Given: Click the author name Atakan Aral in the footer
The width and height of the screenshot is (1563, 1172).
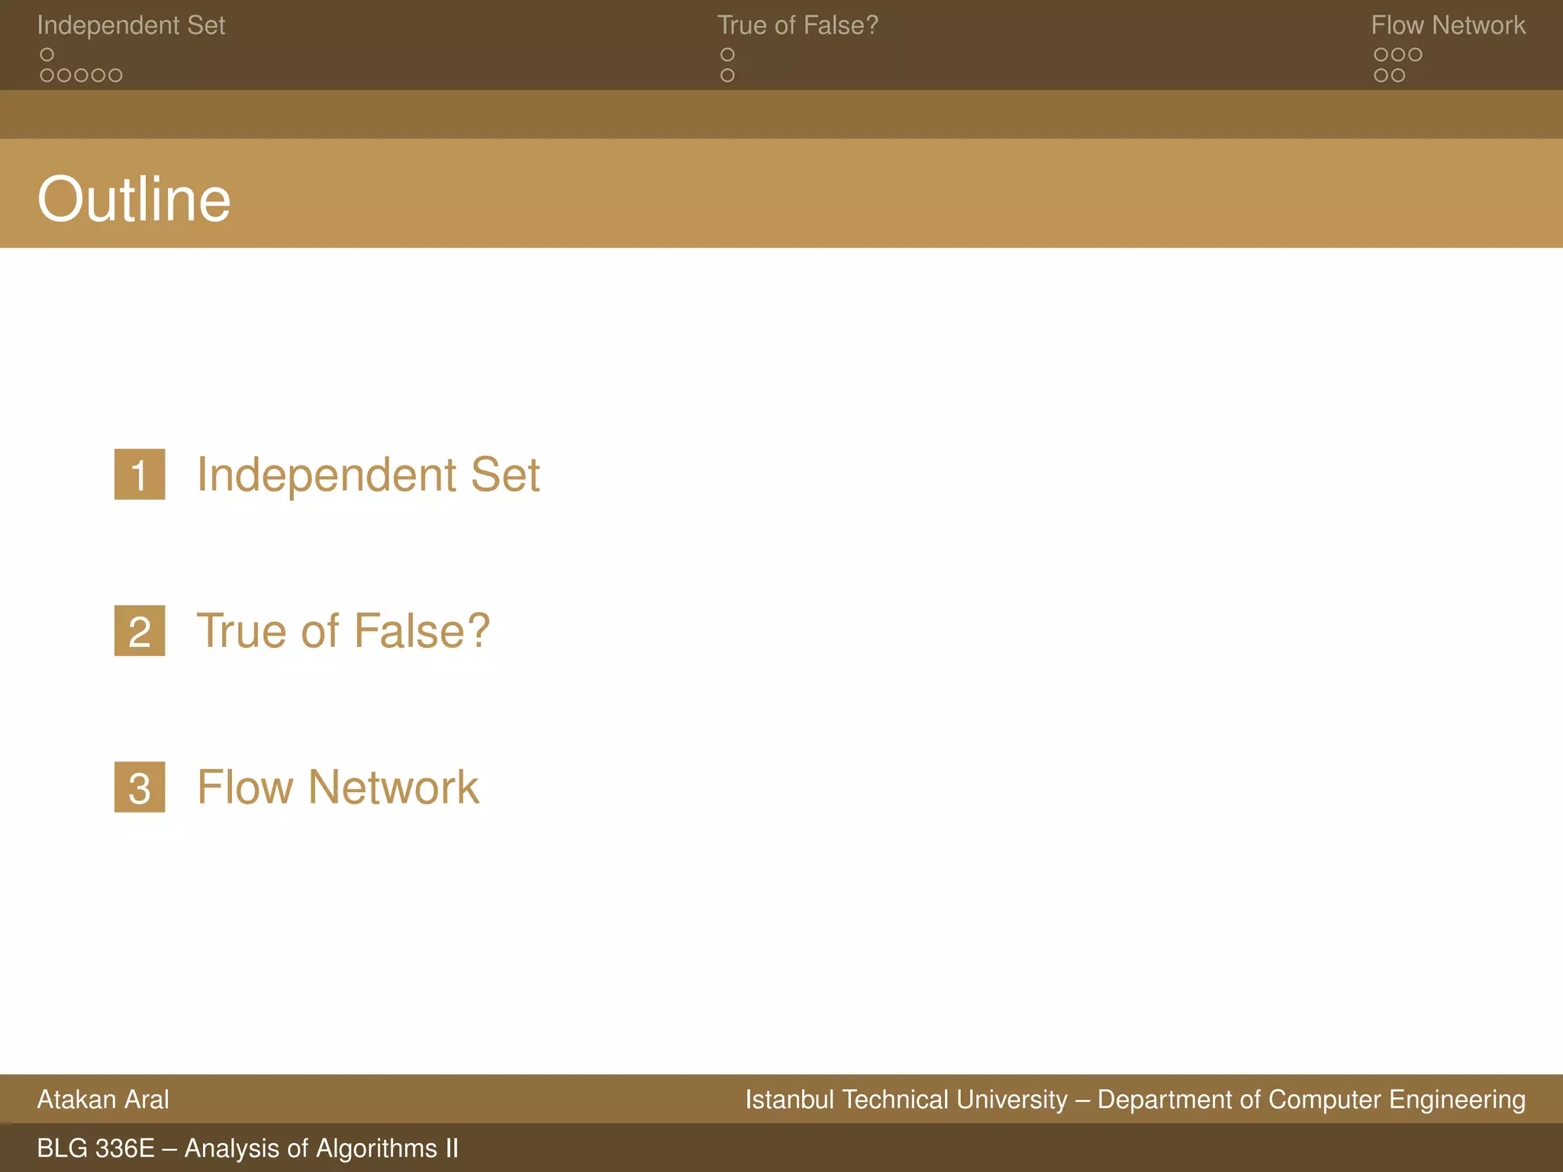Looking at the screenshot, I should (x=103, y=1100).
